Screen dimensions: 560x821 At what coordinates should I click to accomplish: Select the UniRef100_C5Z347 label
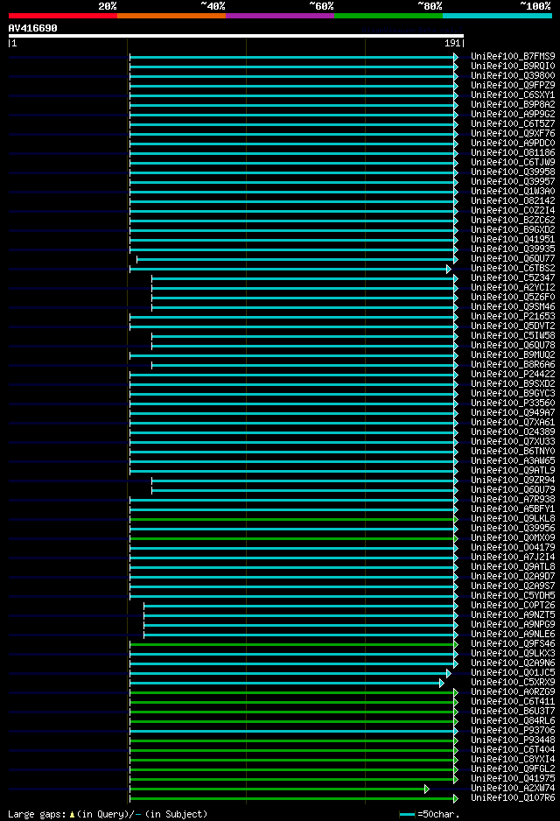(x=513, y=278)
